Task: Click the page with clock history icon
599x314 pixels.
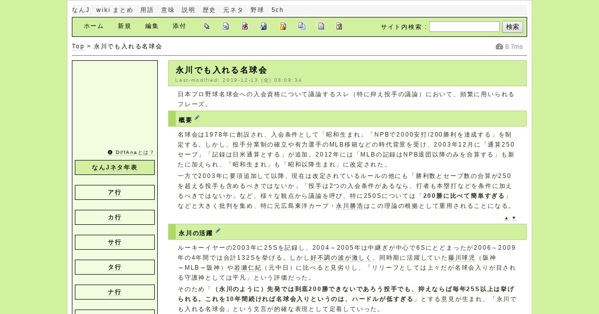Action: (x=226, y=26)
